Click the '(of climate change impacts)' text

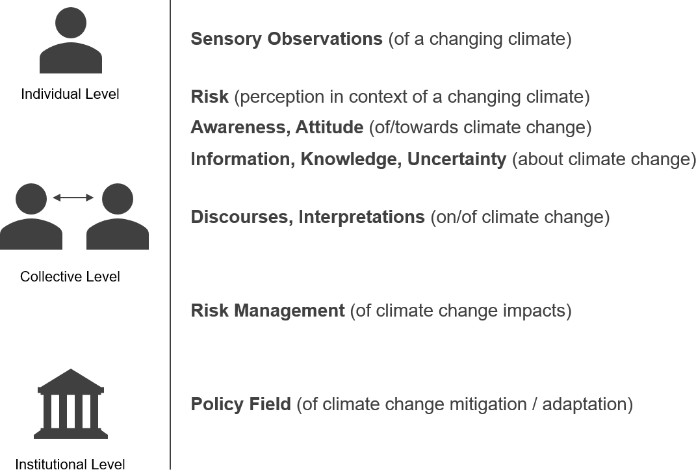click(x=461, y=311)
